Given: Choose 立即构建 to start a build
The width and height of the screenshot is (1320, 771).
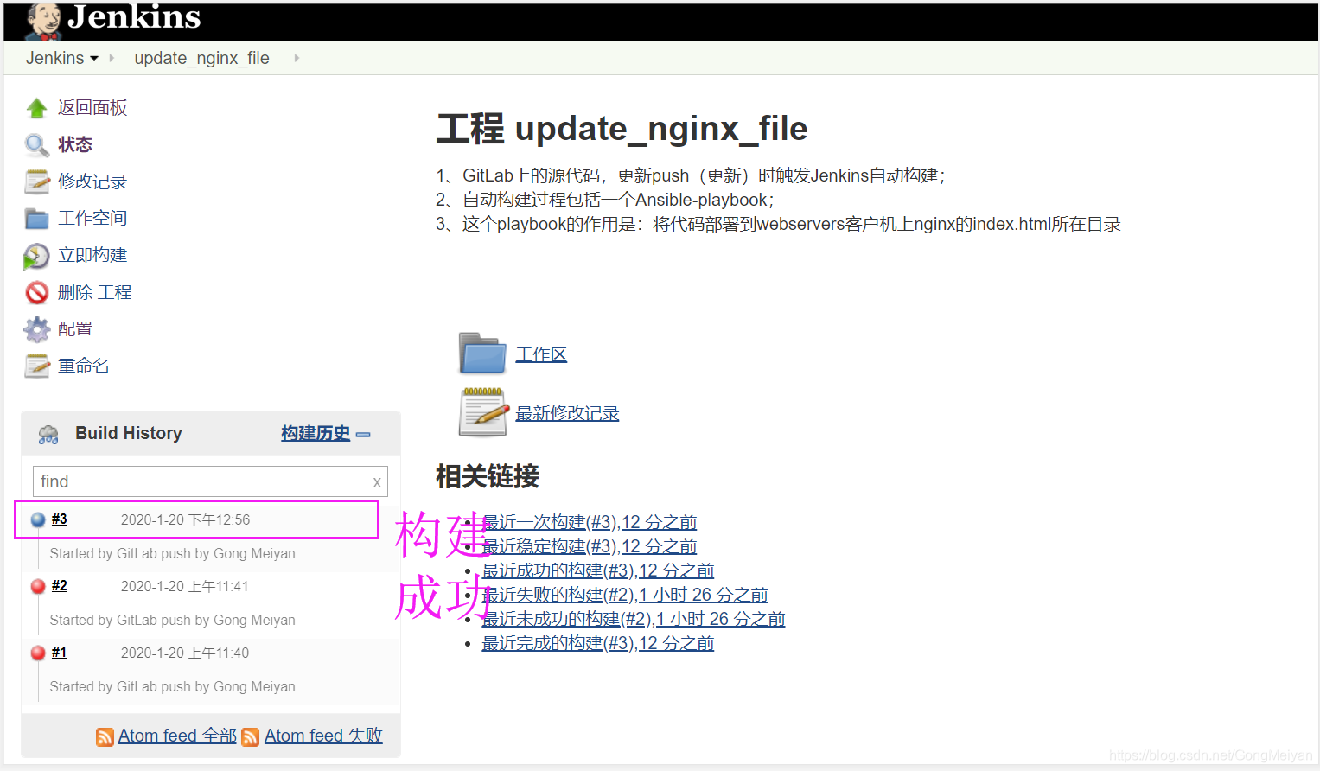Looking at the screenshot, I should pos(92,256).
